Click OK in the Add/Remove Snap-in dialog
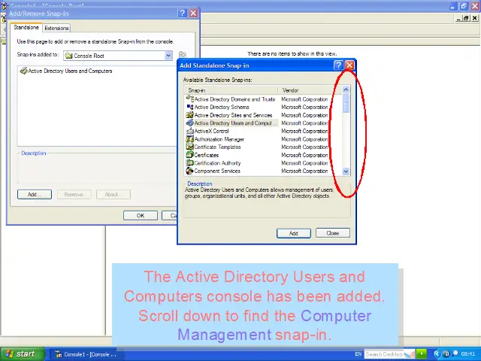Image resolution: width=481 pixels, height=361 pixels. pyautogui.click(x=140, y=216)
